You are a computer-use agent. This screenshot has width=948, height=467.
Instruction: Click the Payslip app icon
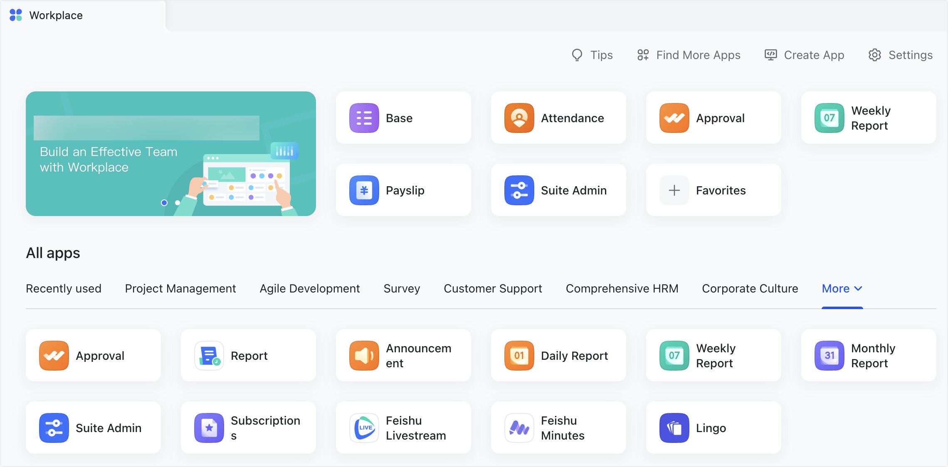(x=364, y=190)
